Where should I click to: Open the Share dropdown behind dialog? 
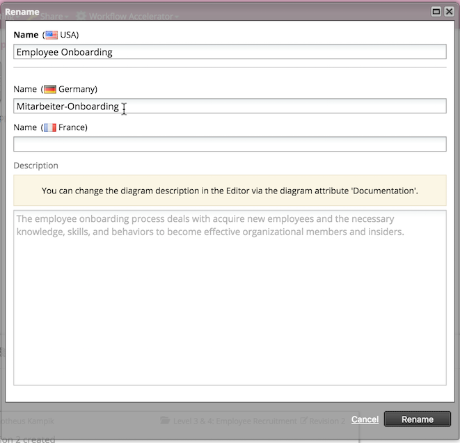click(x=53, y=16)
